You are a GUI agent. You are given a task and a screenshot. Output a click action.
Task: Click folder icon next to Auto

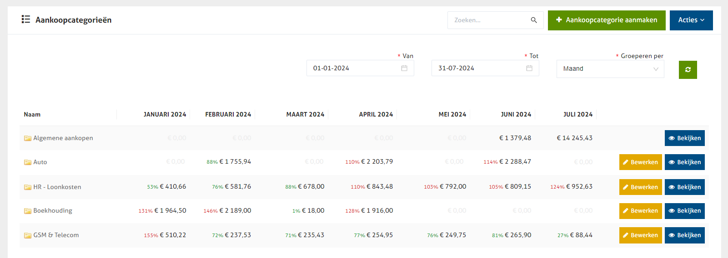28,162
